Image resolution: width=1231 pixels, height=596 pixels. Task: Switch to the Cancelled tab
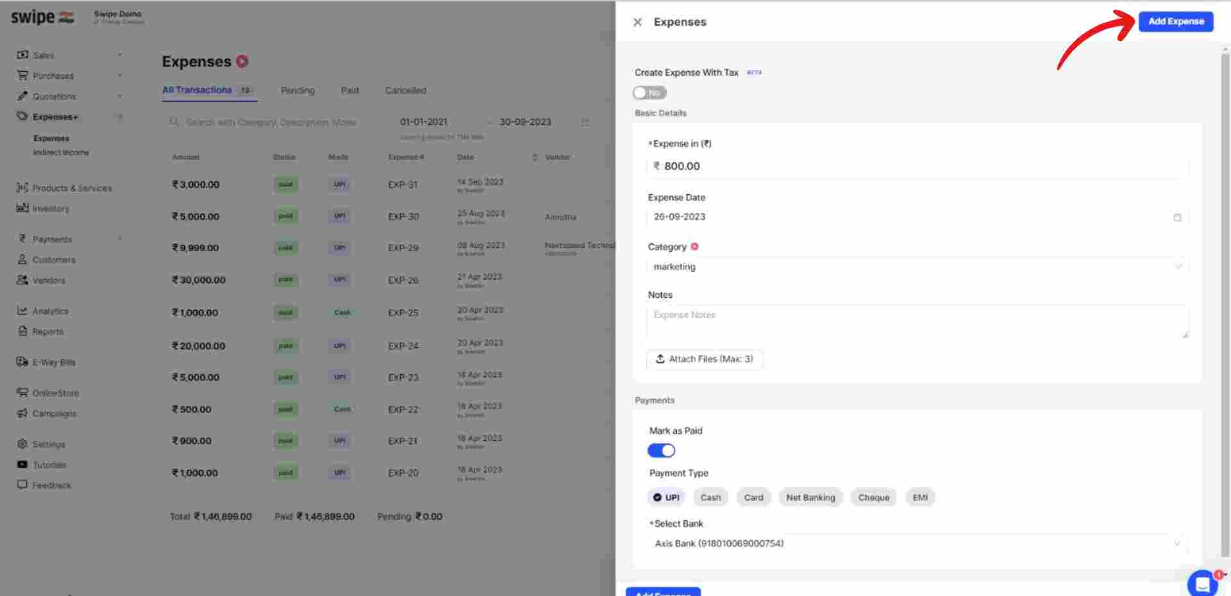[405, 90]
